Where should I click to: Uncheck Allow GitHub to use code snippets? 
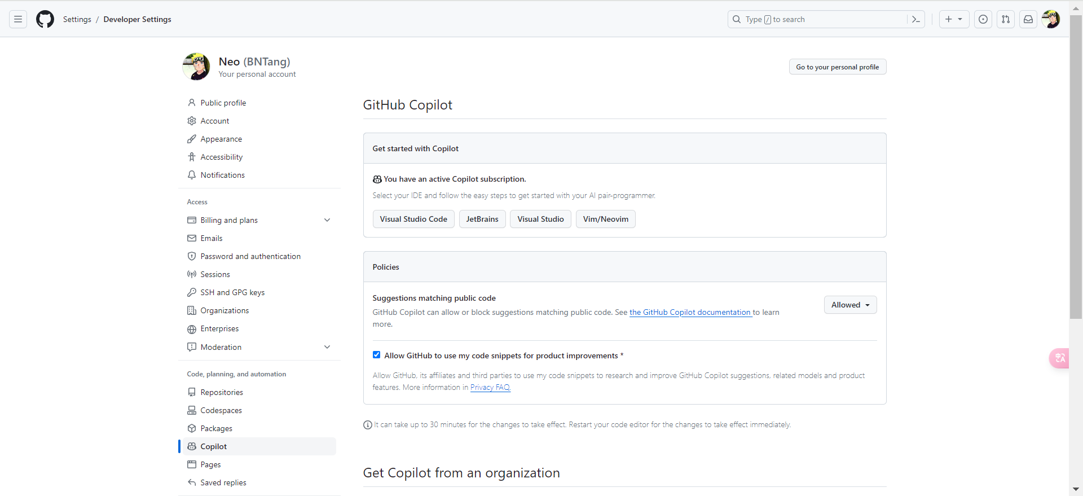376,355
